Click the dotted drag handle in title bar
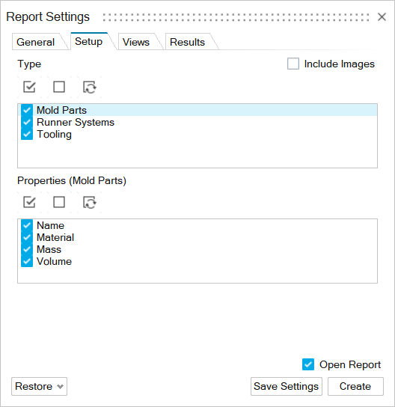The height and width of the screenshot is (407, 395). point(236,17)
